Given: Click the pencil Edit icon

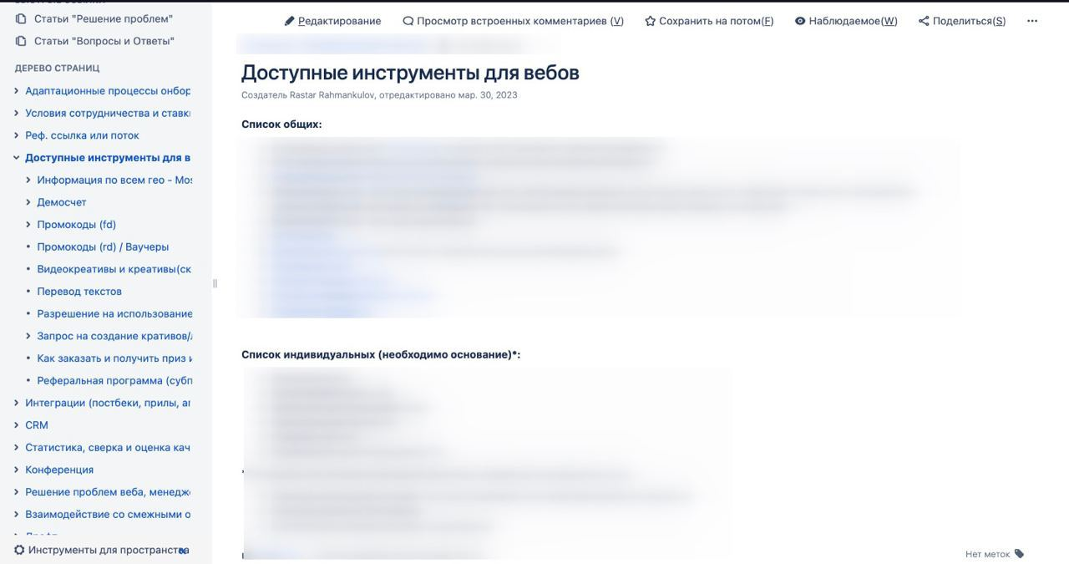Looking at the screenshot, I should pyautogui.click(x=290, y=21).
